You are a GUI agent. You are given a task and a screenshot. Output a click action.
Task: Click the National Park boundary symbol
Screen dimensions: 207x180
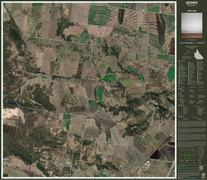[188, 90]
